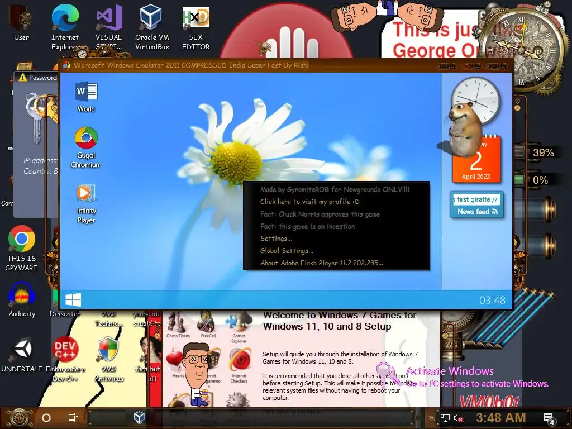The width and height of the screenshot is (572, 429).
Task: Click the emulator's analog clock gadget
Action: 477,101
